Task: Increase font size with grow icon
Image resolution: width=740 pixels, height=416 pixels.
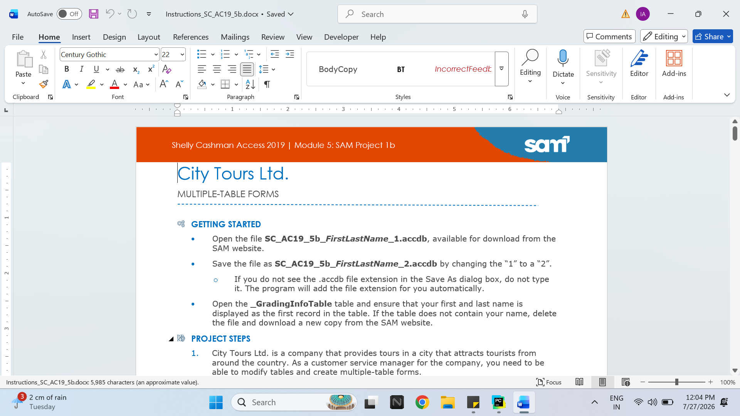Action: click(x=164, y=84)
